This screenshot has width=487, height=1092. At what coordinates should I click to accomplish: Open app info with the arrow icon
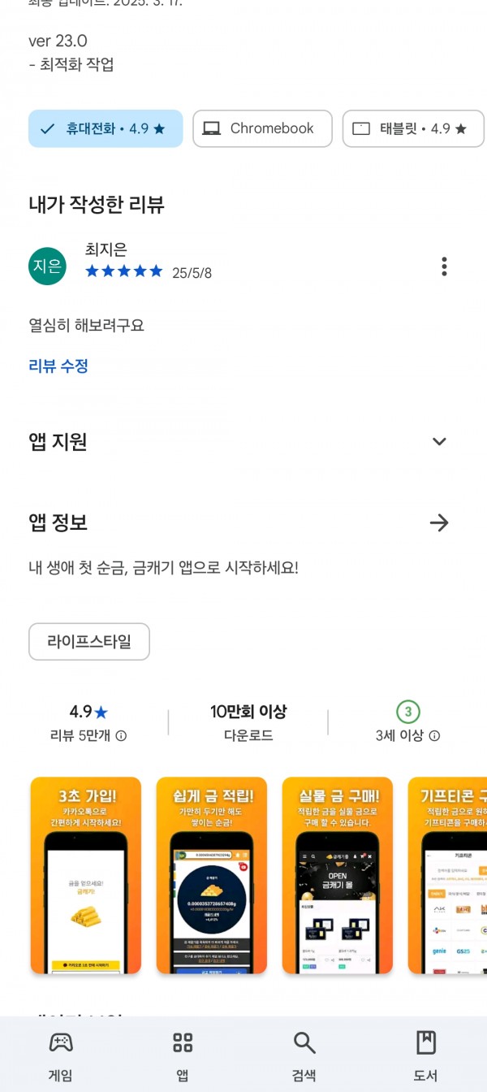click(439, 522)
